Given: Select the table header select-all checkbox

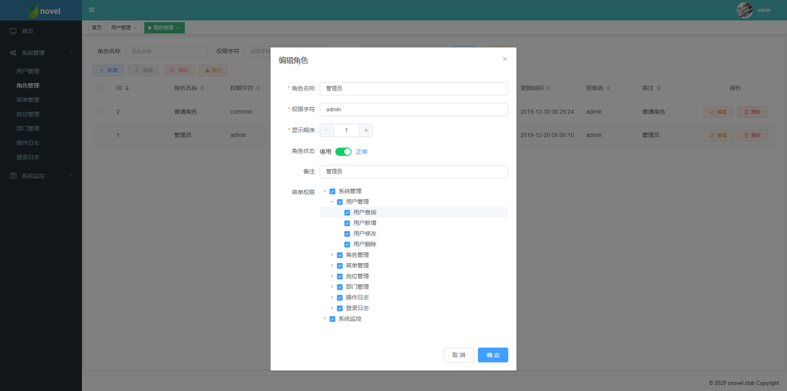Looking at the screenshot, I should tap(100, 88).
